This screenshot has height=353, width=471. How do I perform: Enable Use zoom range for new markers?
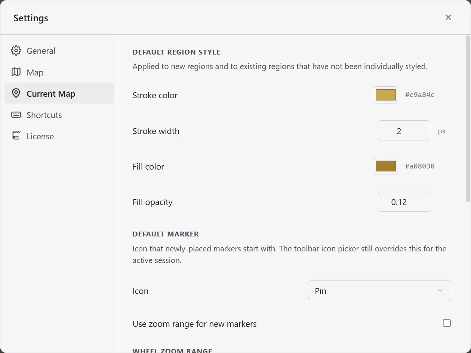coord(447,323)
